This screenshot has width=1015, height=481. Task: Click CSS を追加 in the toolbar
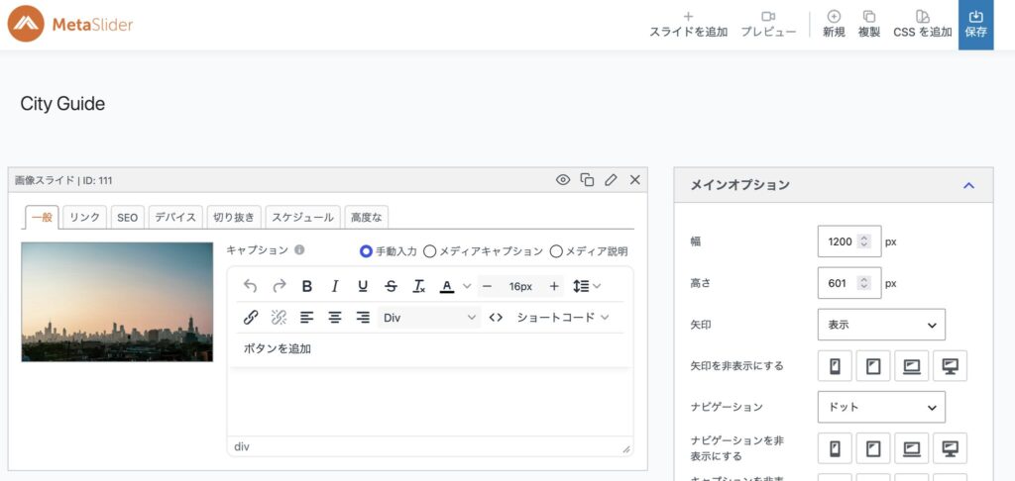pyautogui.click(x=923, y=24)
